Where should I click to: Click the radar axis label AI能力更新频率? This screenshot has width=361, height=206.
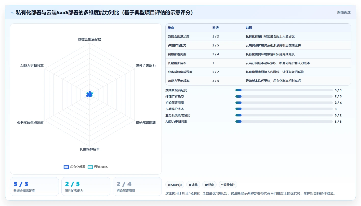click(32, 66)
